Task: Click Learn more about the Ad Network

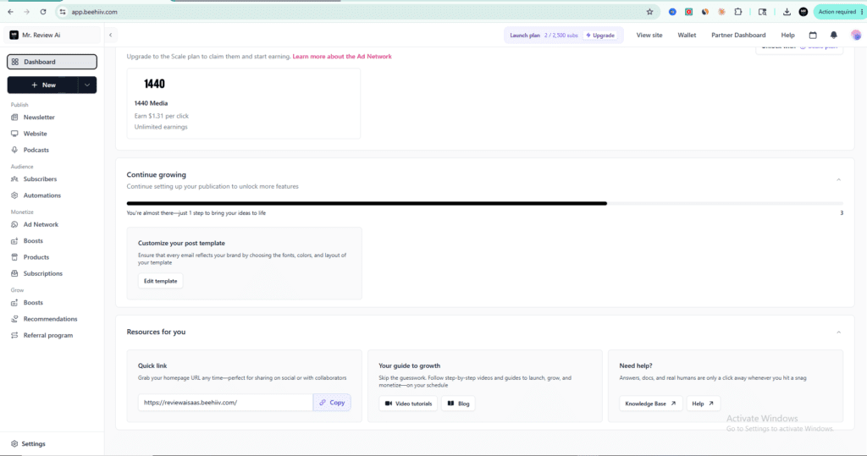Action: click(342, 57)
